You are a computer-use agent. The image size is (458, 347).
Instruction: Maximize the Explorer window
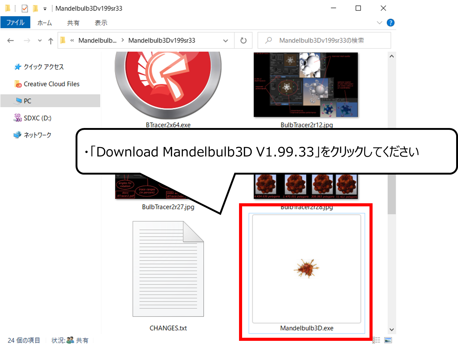(358, 8)
